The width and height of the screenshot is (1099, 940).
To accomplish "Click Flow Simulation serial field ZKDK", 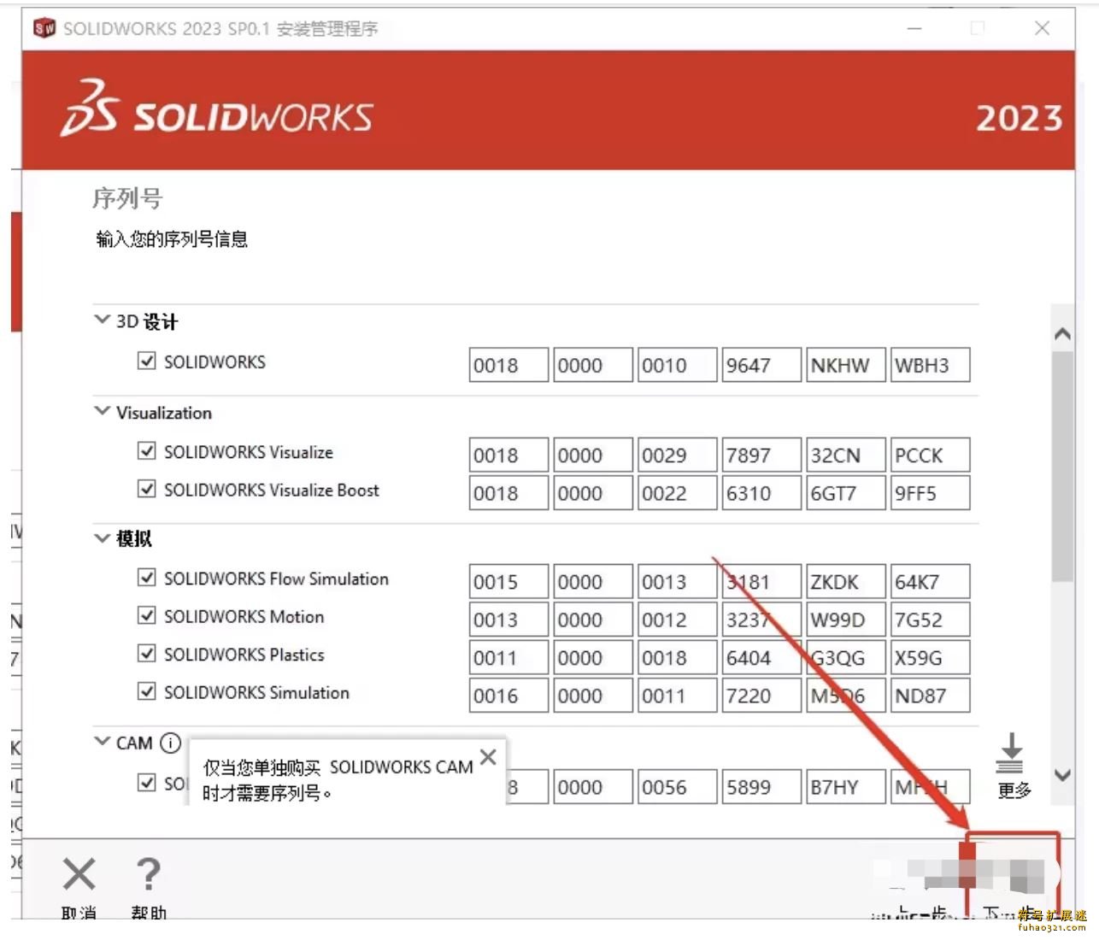I will 846,581.
